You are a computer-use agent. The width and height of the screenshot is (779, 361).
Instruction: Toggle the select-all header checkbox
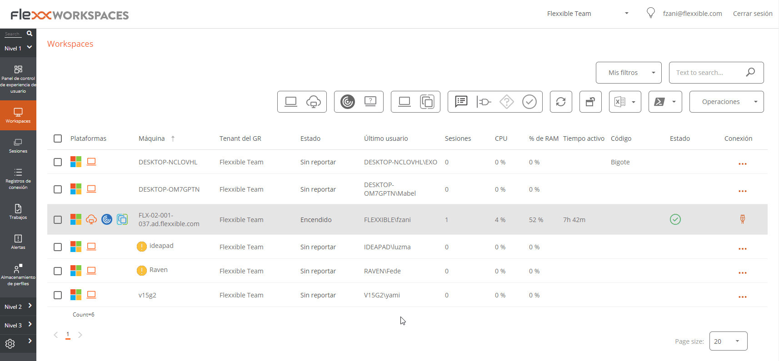click(58, 138)
